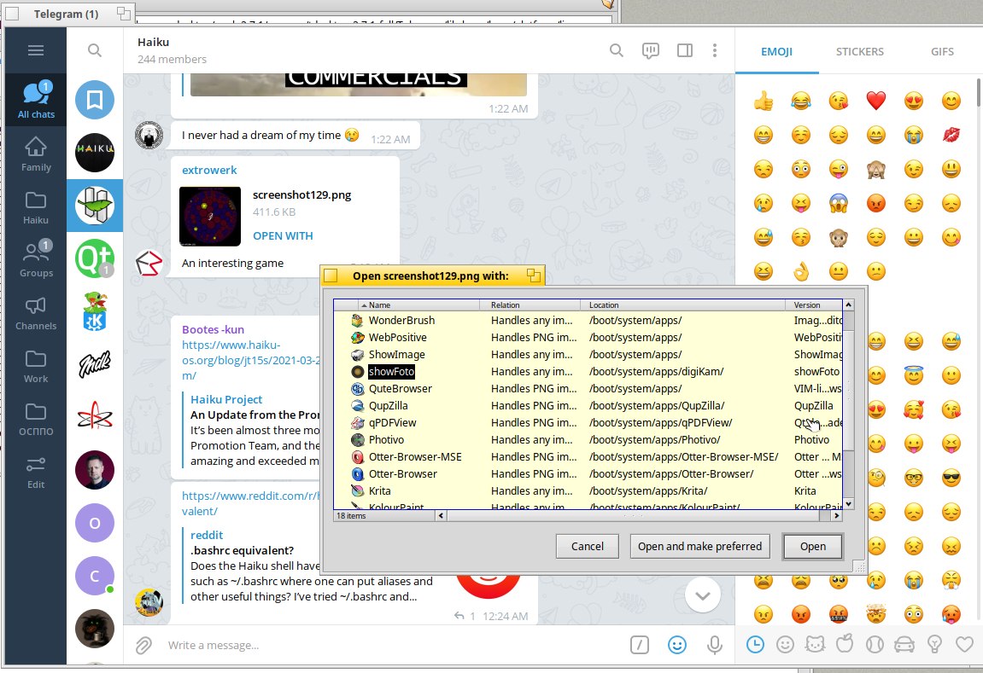Open the All chats folder
The image size is (983, 673).
click(x=36, y=100)
